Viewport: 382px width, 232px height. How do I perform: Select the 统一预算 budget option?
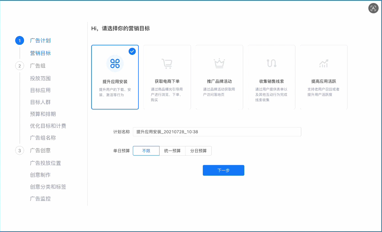172,151
